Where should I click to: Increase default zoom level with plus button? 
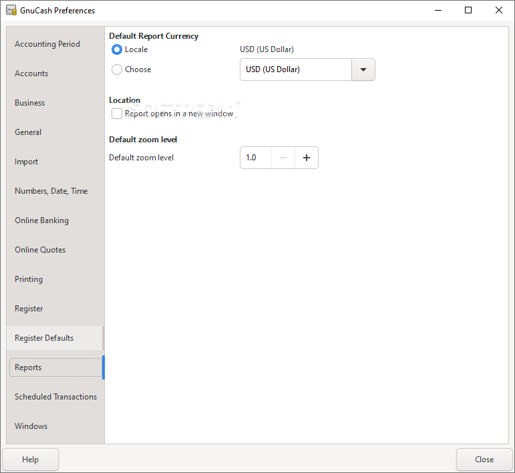coord(307,158)
